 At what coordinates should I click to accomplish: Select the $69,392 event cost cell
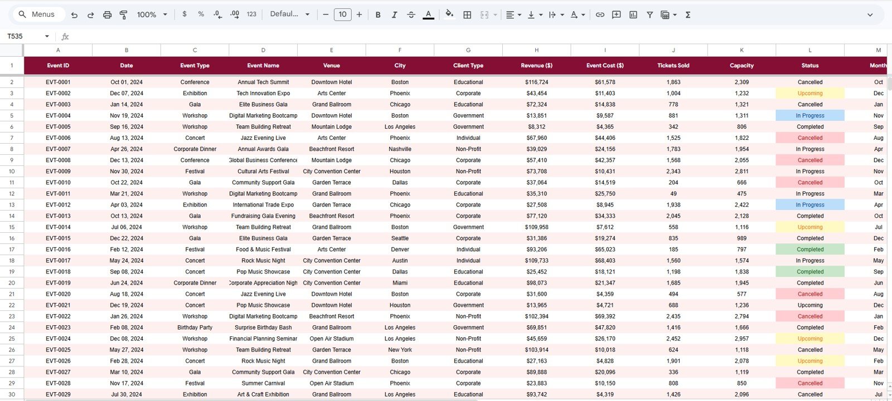(605, 316)
